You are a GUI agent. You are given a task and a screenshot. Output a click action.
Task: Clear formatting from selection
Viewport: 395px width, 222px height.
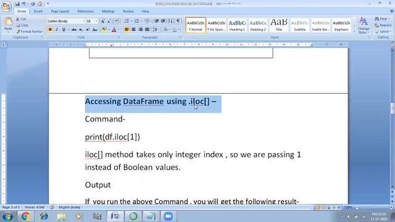[x=117, y=22]
